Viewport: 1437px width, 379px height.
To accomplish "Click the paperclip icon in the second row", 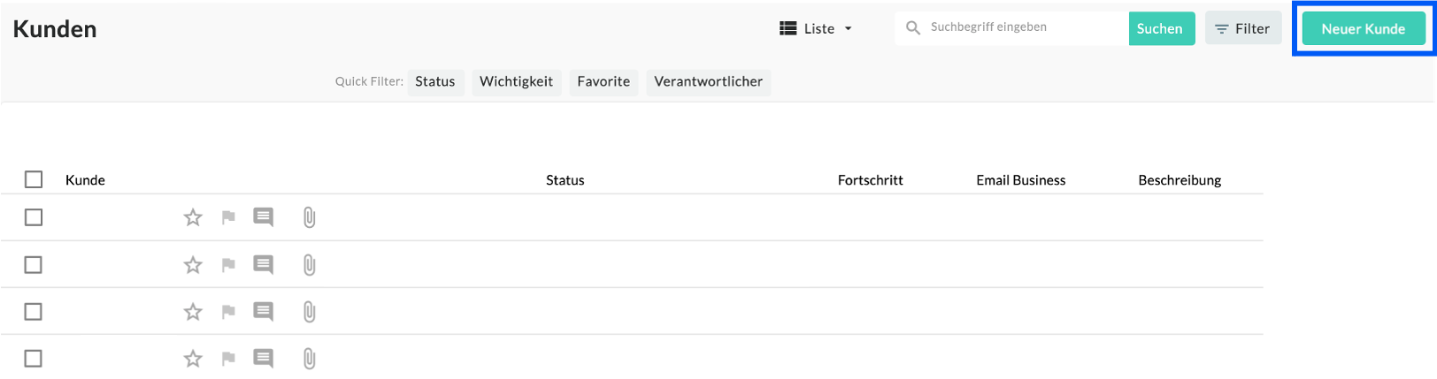I will click(309, 265).
